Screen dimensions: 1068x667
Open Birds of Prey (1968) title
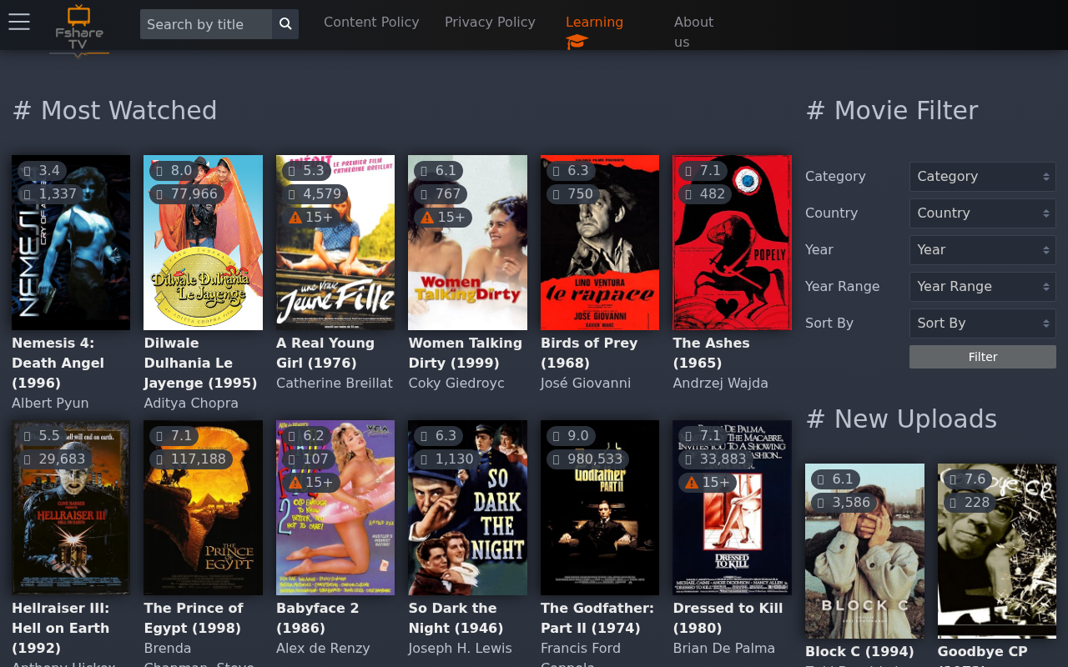[589, 353]
